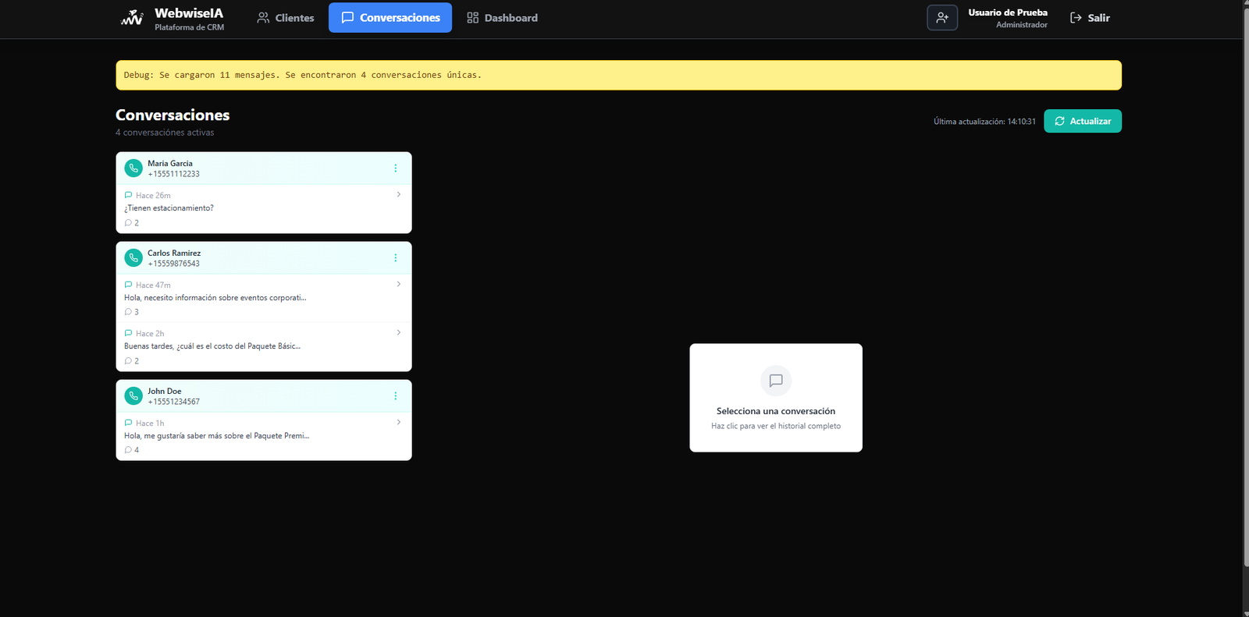Image resolution: width=1249 pixels, height=617 pixels.
Task: Expand the '¿Tienen estacionamiento?' conversation chevron
Action: [399, 194]
